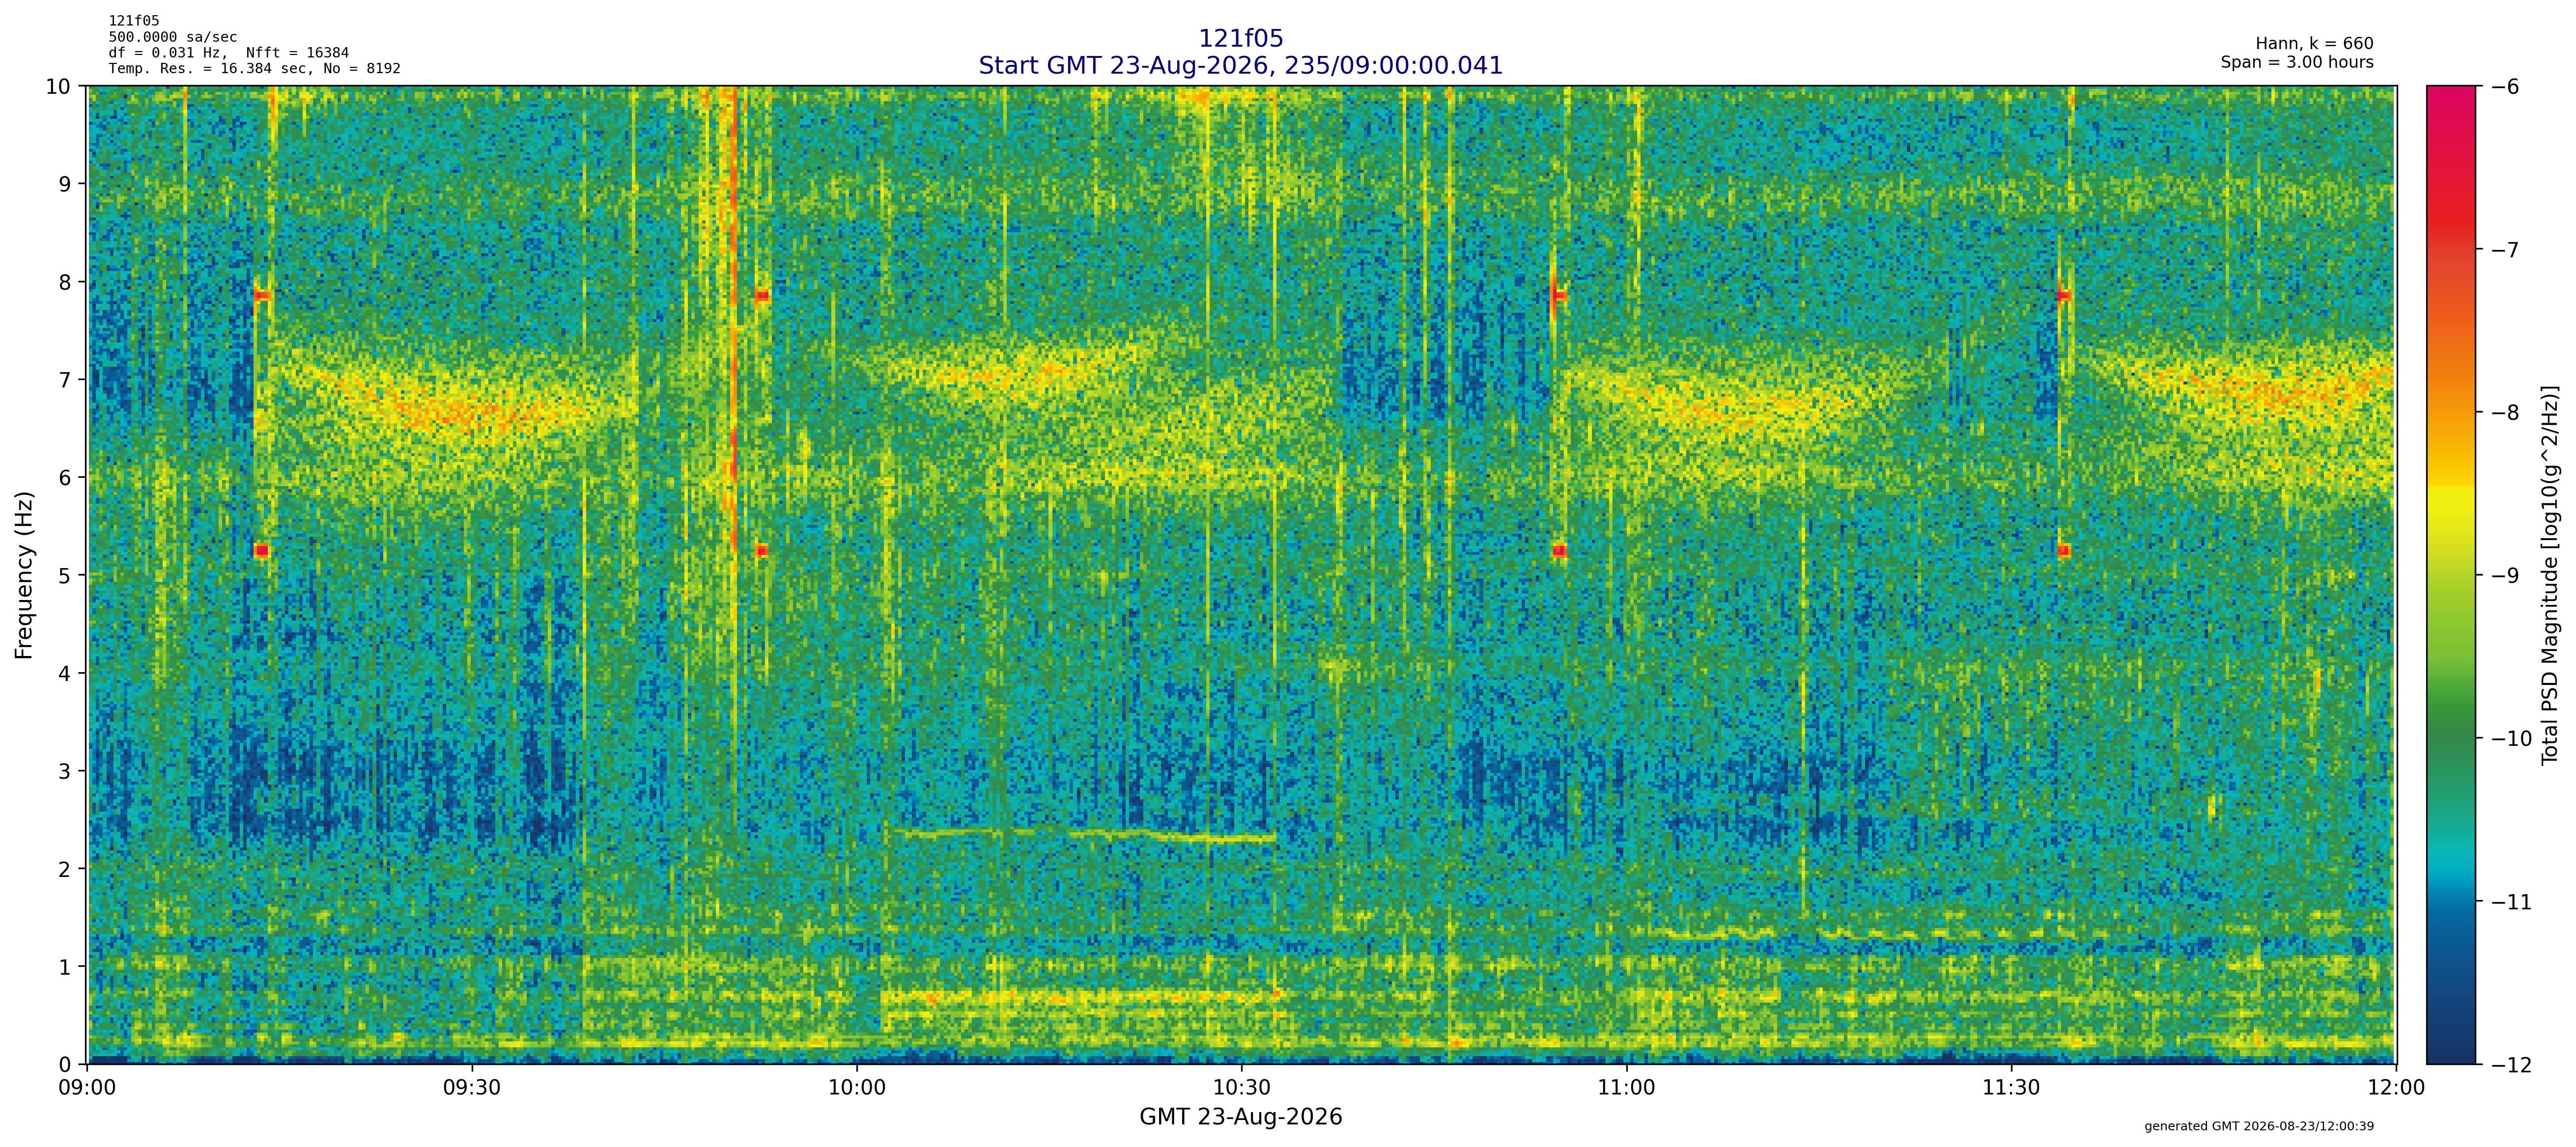Image resolution: width=2576 pixels, height=1147 pixels.
Task: Click the frequency axis tick label "0"
Action: point(65,1065)
